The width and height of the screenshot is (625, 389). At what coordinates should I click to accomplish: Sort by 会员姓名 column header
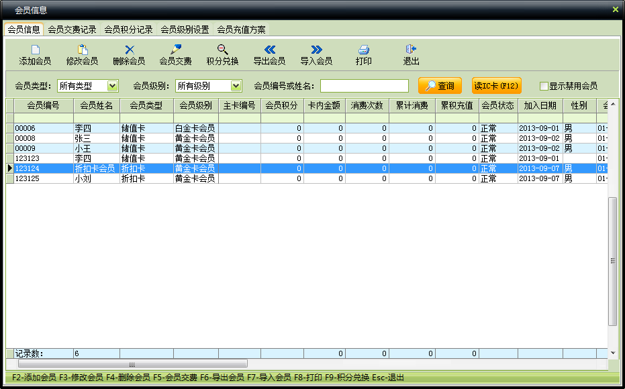coord(97,105)
